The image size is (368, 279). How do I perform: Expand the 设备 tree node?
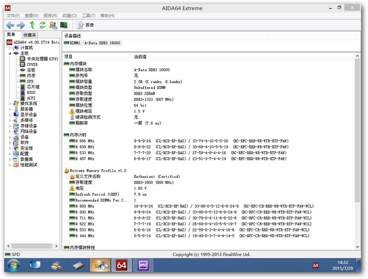click(10, 137)
